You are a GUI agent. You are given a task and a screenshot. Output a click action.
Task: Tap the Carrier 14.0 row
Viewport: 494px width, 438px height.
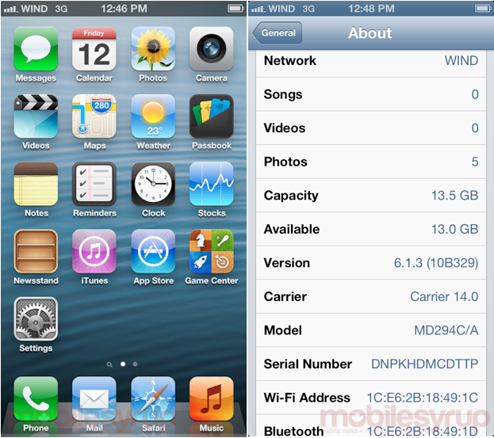[371, 296]
